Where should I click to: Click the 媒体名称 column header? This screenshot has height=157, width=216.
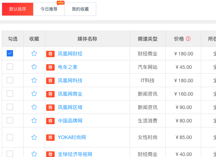coord(87,39)
